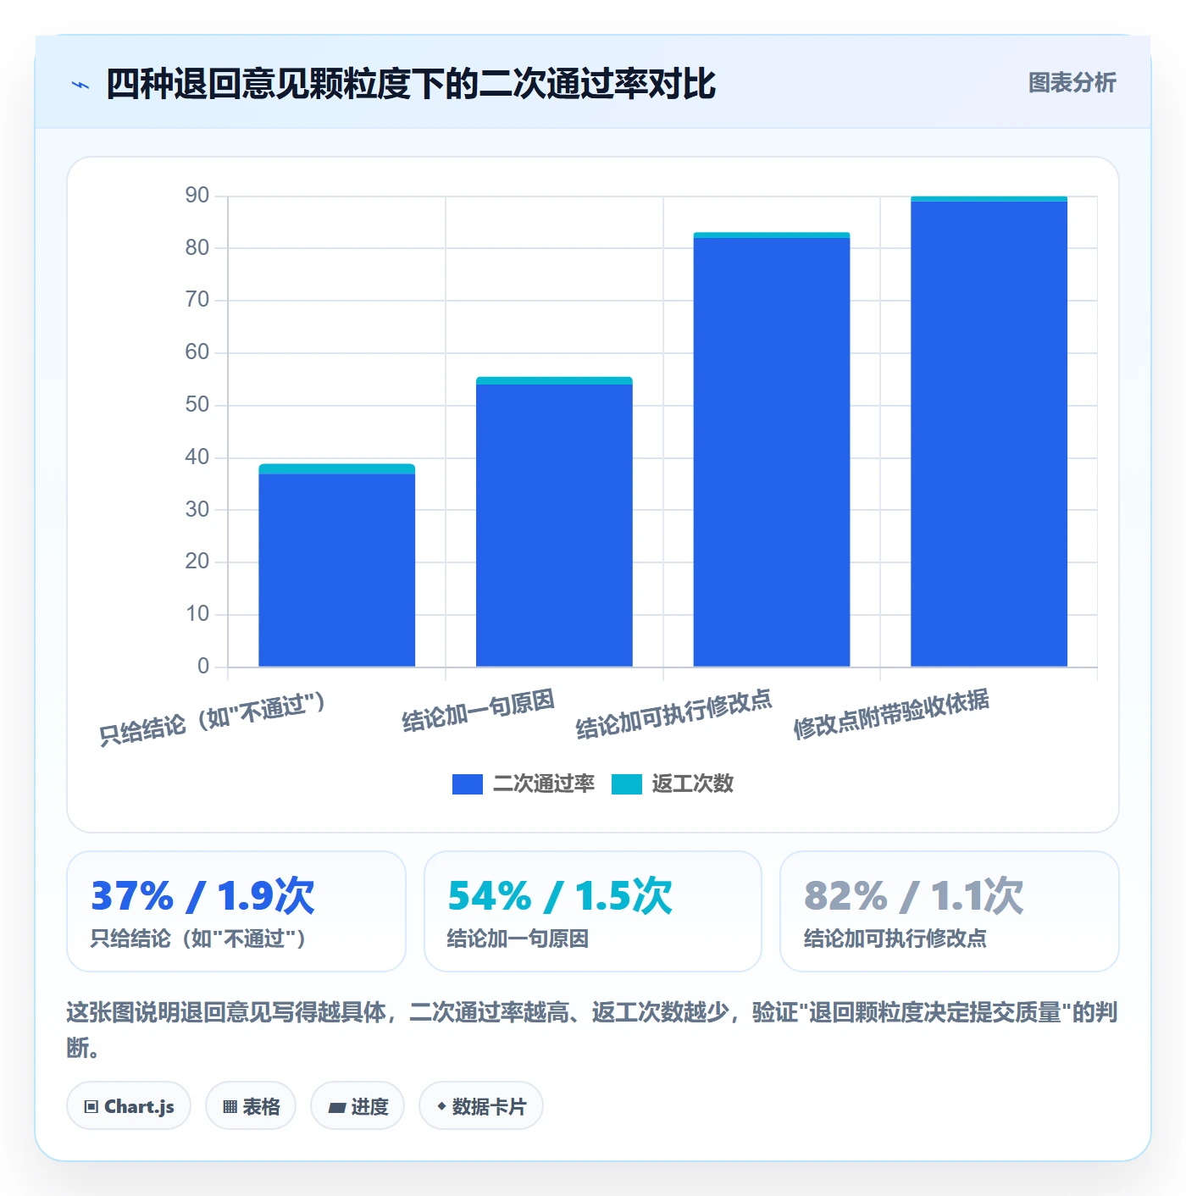Toggle the 返工次数 legend item
Viewport: 1186px width, 1196px height.
pyautogui.click(x=673, y=783)
